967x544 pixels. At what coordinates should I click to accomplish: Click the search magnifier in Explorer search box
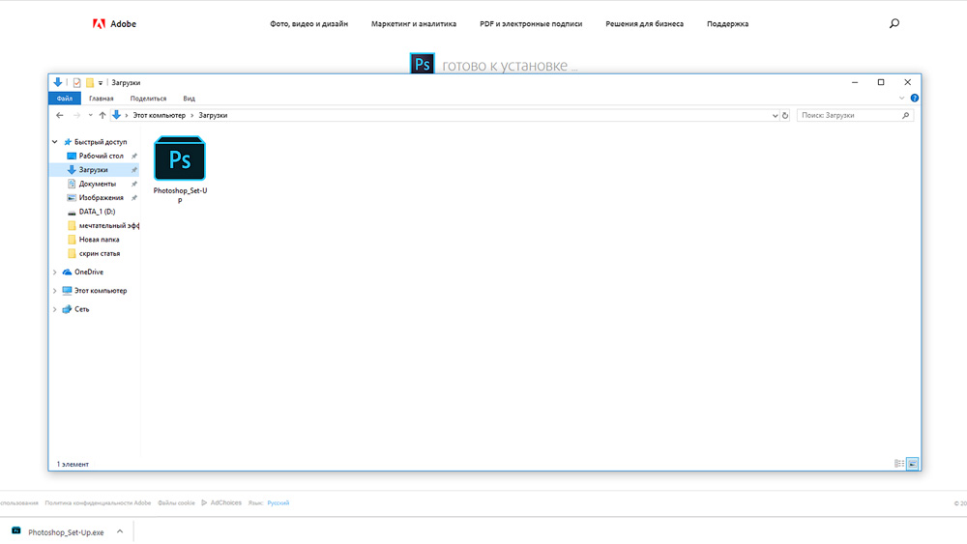pos(905,115)
